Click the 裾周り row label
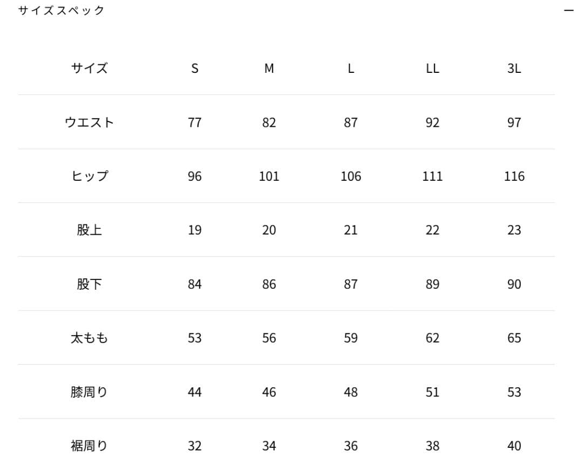Screen dimensions: 583x471 tap(90, 446)
